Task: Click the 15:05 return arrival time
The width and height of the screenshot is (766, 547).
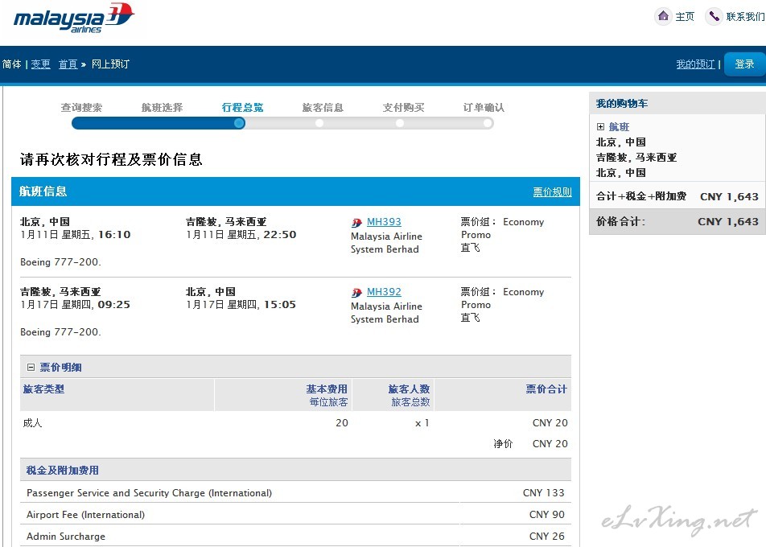Action: pyautogui.click(x=280, y=304)
